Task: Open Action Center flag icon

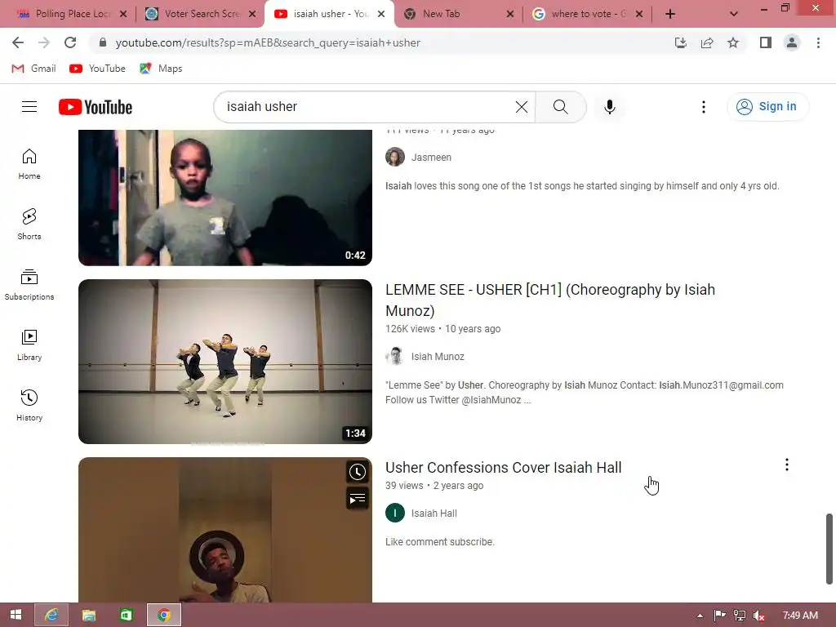Action: (719, 616)
